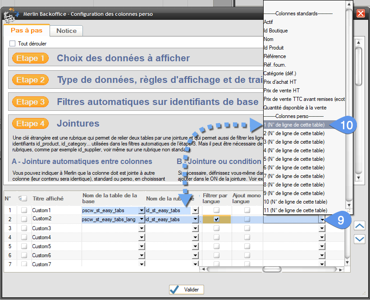Viewport: 370px width, 300px height.
Task: Click the down-arrow move button on the right
Action: point(359,239)
